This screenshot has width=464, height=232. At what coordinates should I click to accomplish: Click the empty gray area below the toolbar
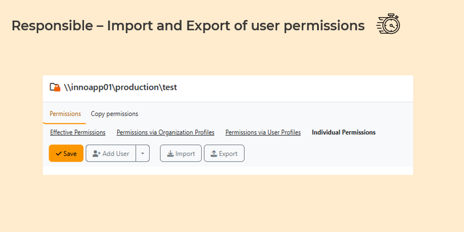point(320,163)
